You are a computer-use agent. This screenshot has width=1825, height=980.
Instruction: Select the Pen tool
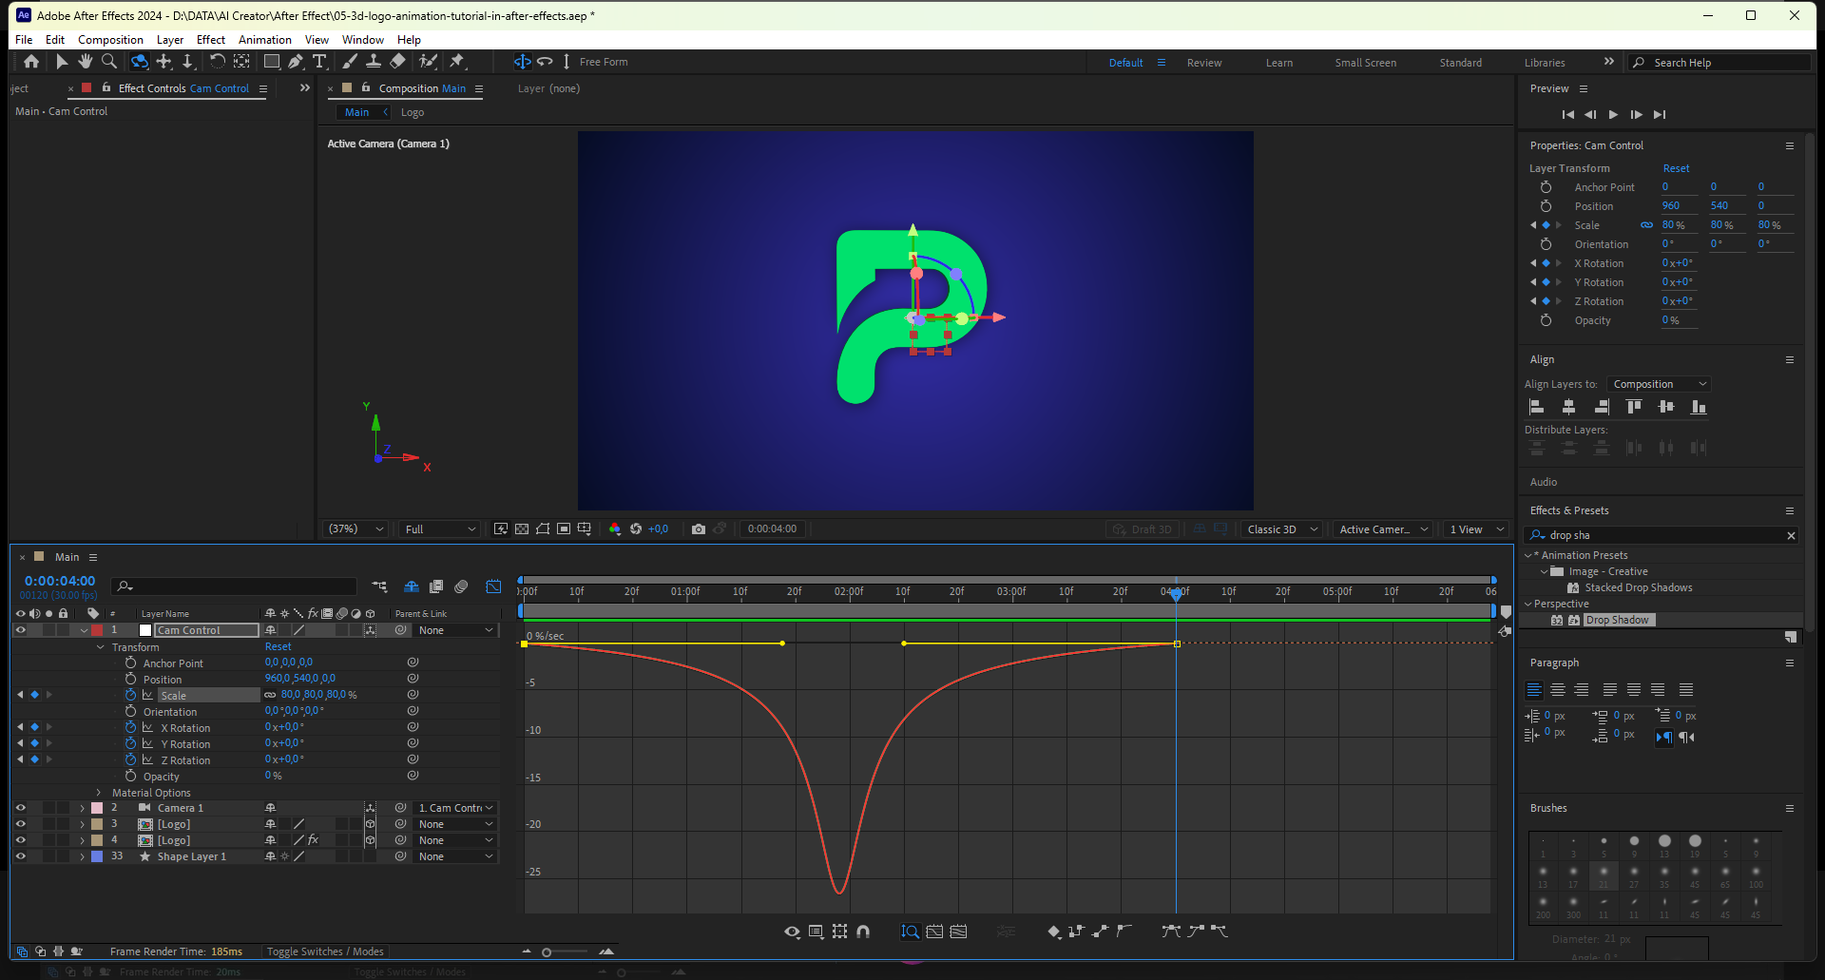tap(296, 62)
